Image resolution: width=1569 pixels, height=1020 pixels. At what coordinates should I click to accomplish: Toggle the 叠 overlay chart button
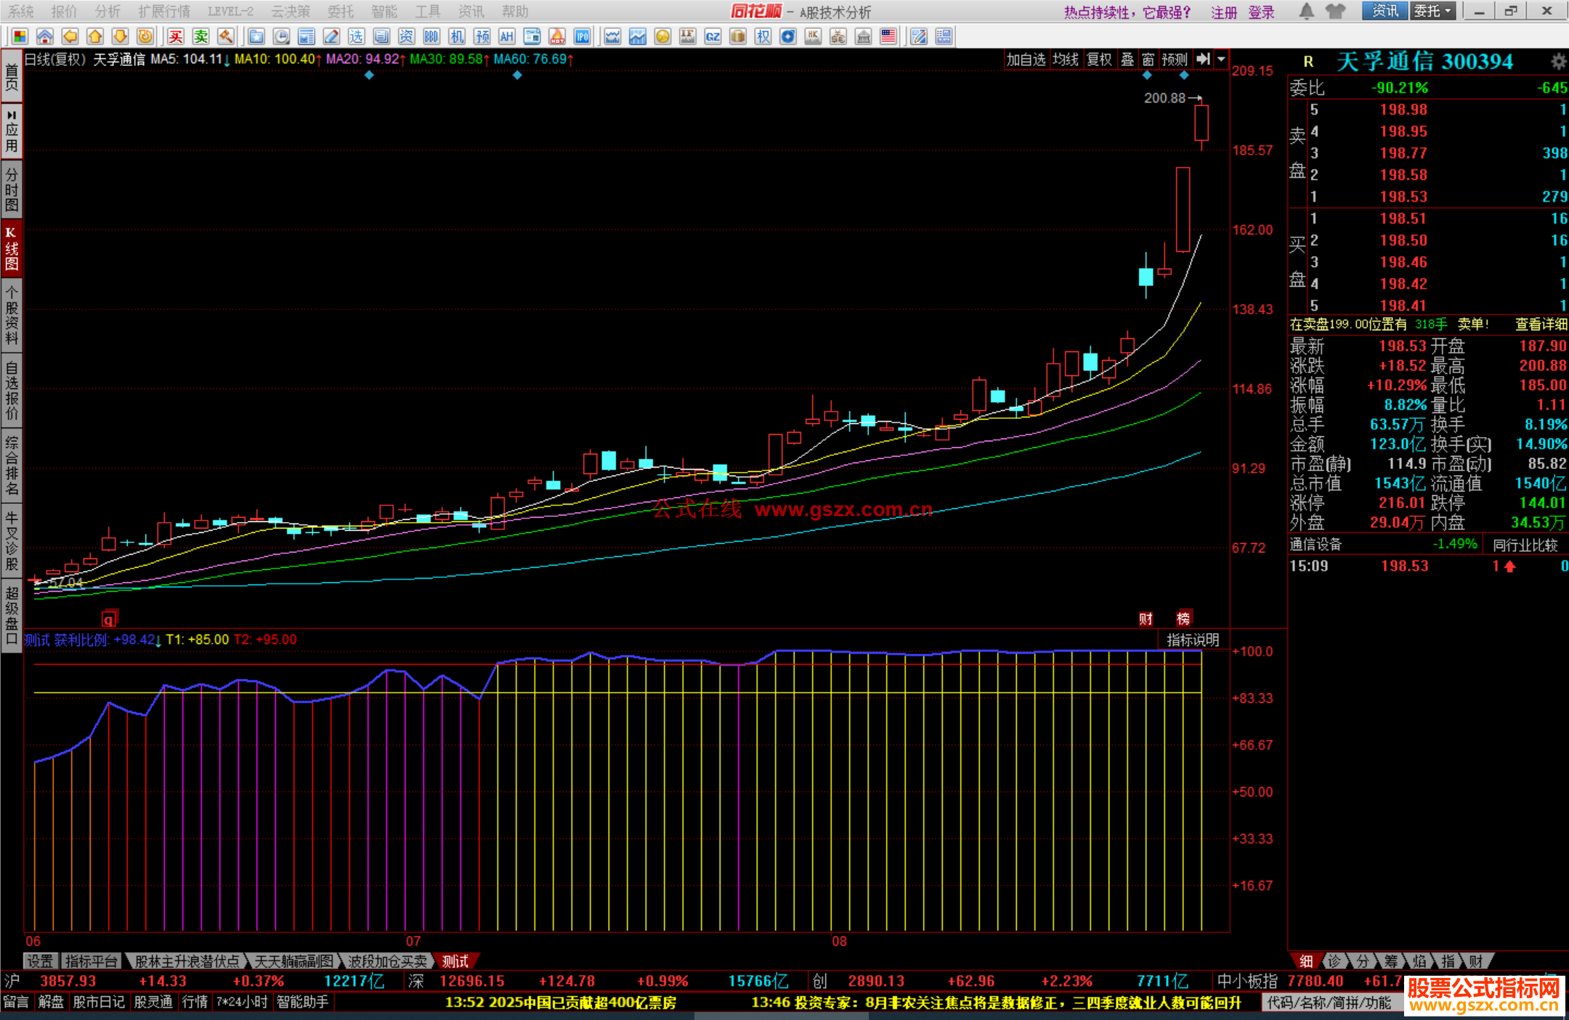(1127, 60)
